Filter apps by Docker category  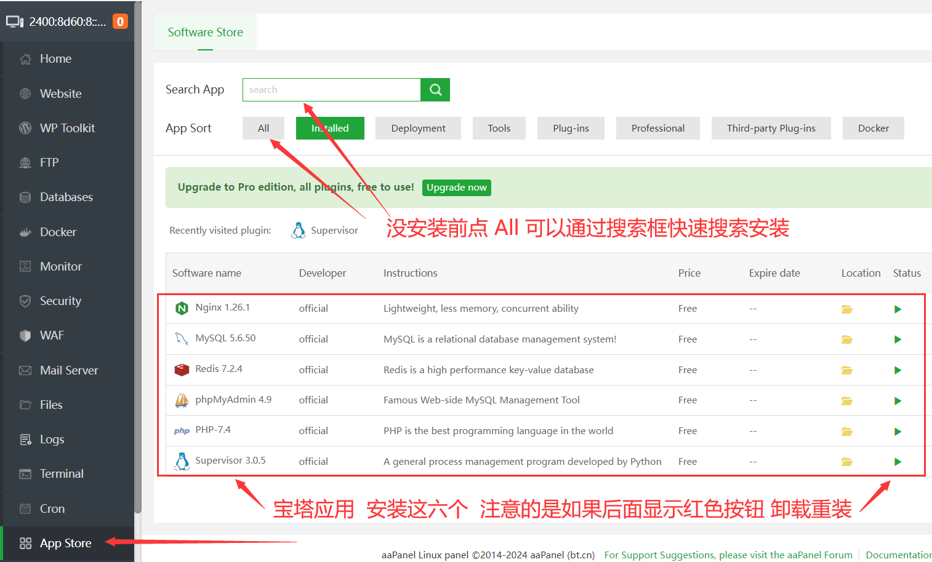point(874,128)
